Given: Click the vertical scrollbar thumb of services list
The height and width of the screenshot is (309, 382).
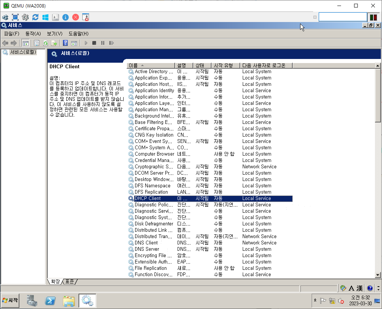Looking at the screenshot, I should [378, 95].
